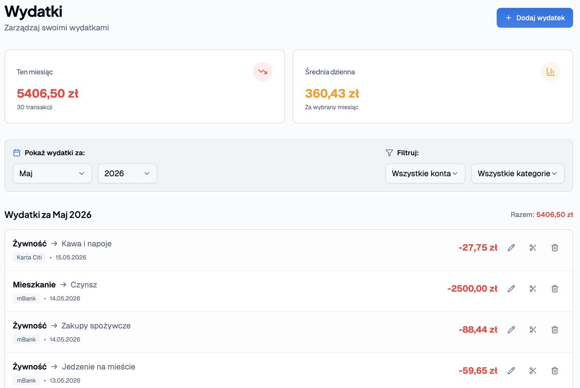Click the 15.05.2026 date

(x=71, y=258)
